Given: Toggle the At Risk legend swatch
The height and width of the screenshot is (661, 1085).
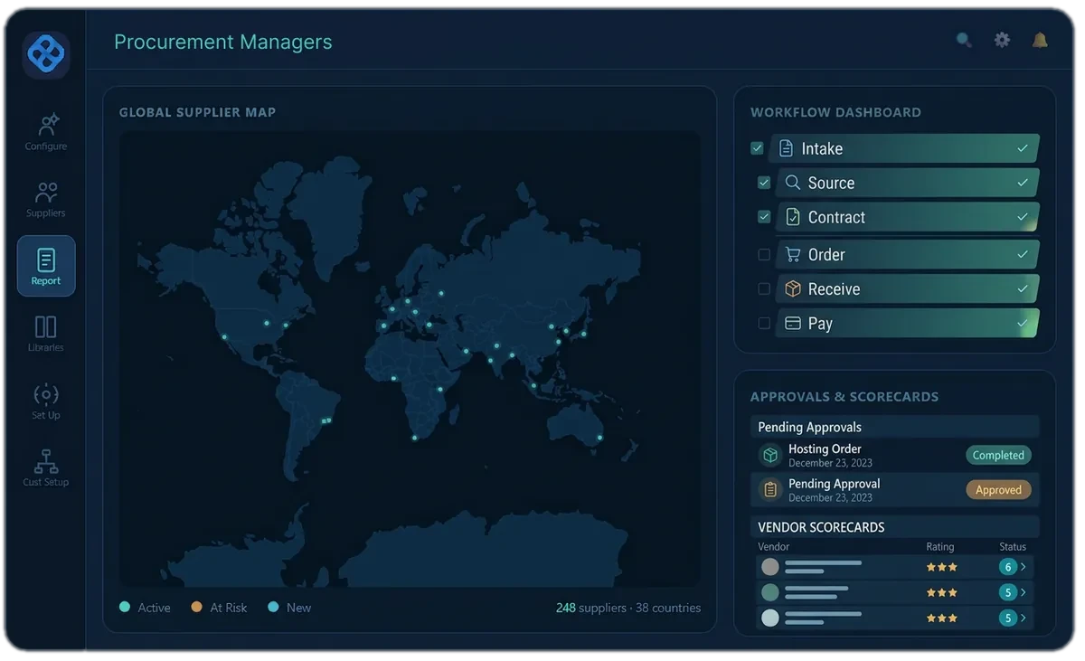Looking at the screenshot, I should point(196,607).
